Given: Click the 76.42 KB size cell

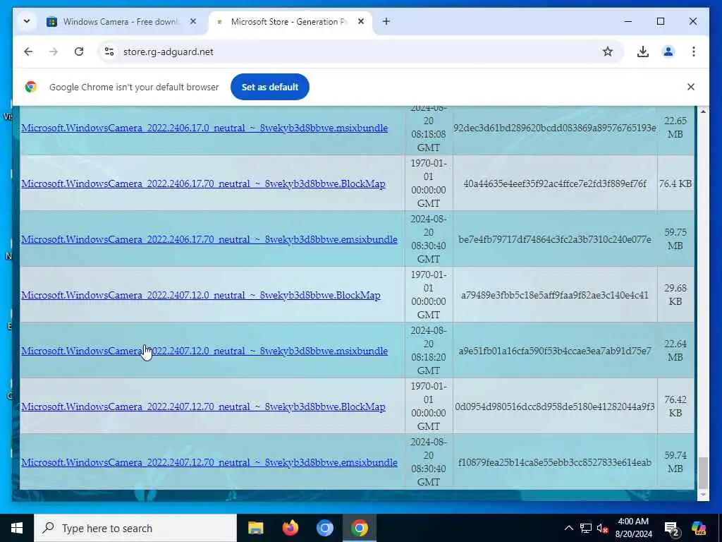Looking at the screenshot, I should click(x=675, y=406).
